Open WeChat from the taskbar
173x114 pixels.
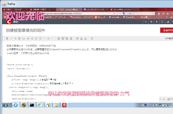click(40, 105)
